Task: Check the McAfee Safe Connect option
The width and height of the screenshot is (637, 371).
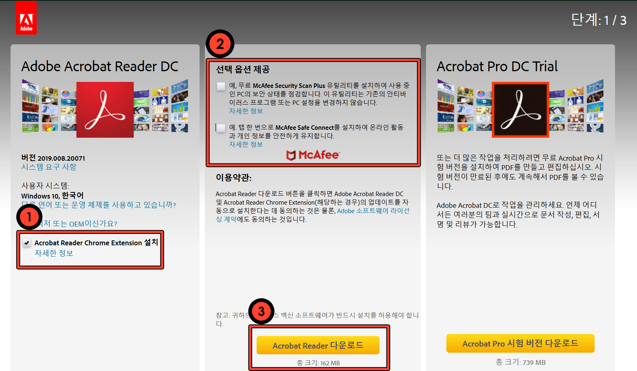Action: point(221,128)
